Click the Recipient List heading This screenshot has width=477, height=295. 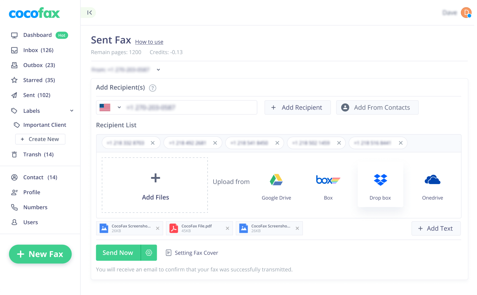(116, 125)
